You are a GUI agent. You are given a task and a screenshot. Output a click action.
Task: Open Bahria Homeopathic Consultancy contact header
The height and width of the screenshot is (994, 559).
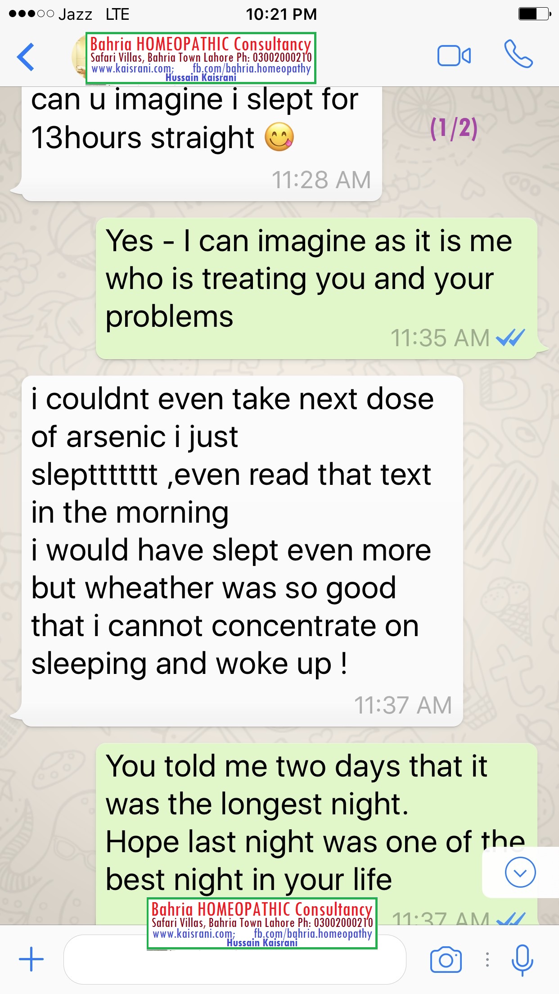click(201, 58)
